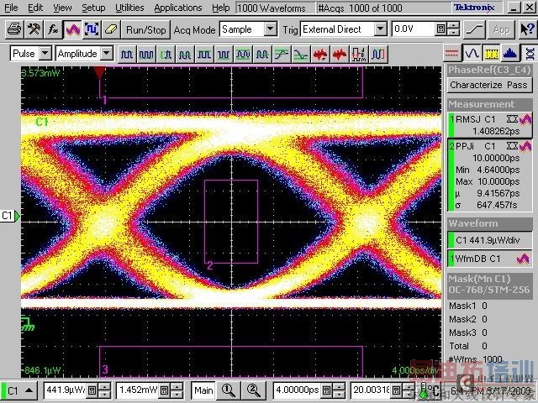Select the blue and red pulse measurement icon
Image resolution: width=538 pixels, height=403 pixels.
378,54
